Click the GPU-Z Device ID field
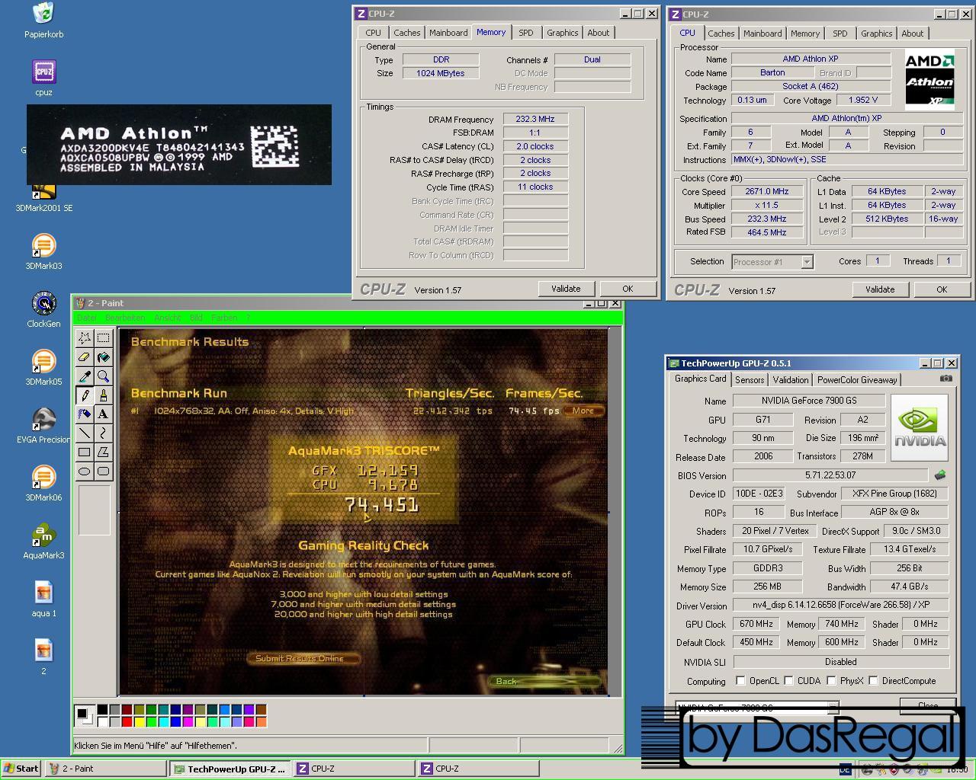The width and height of the screenshot is (976, 780). pyautogui.click(x=759, y=494)
